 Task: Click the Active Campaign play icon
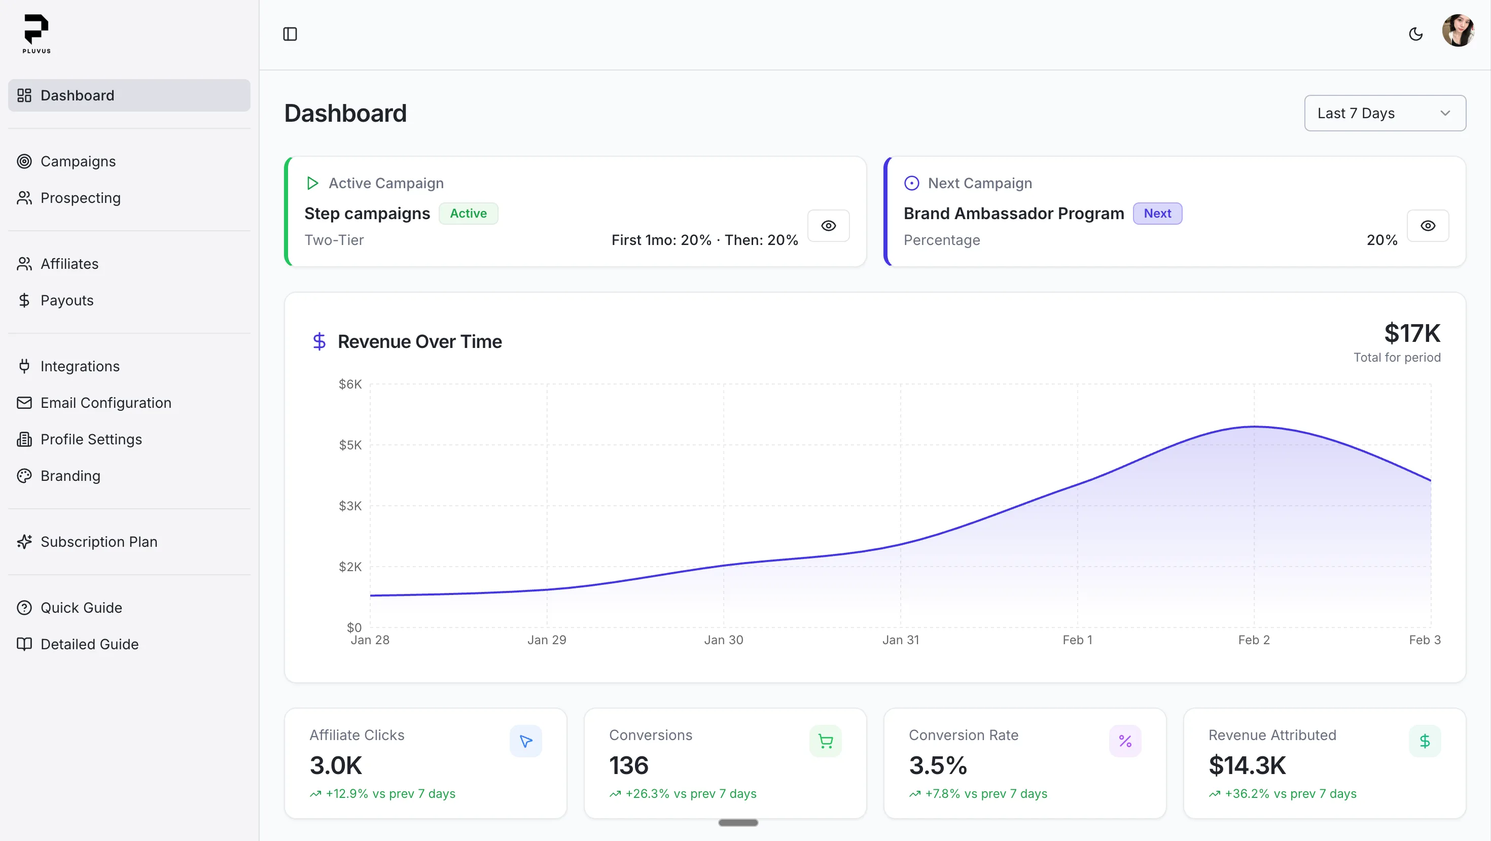point(312,184)
